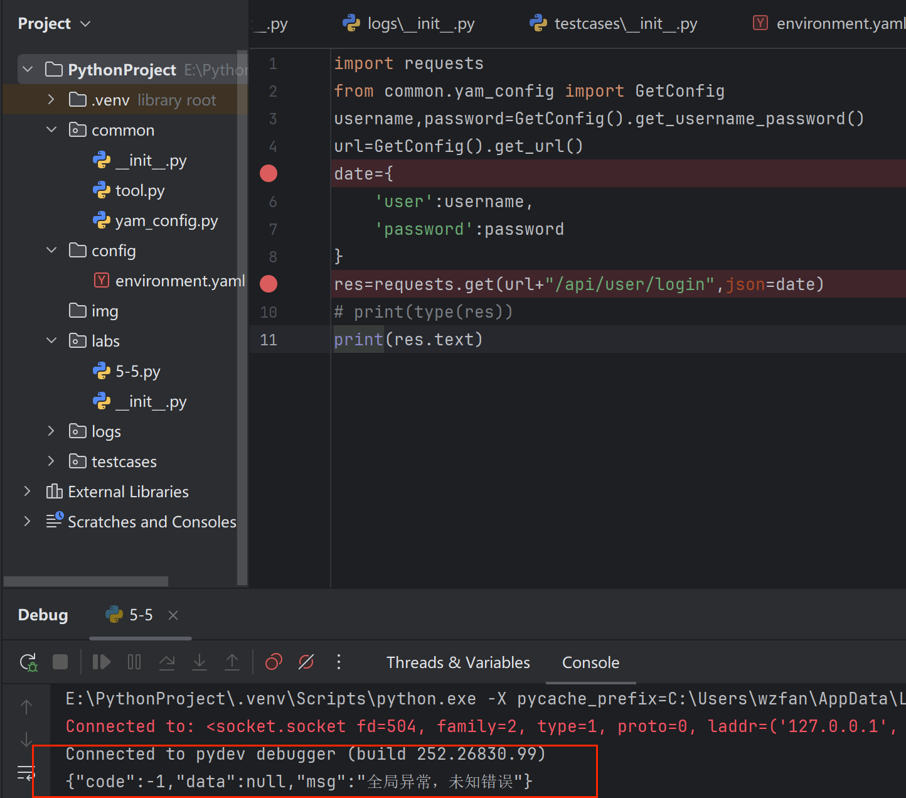
Task: Click the Resume Program icon
Action: [x=101, y=662]
